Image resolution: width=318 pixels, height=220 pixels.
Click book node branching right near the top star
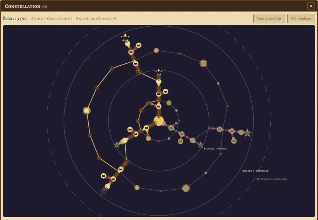139,45
